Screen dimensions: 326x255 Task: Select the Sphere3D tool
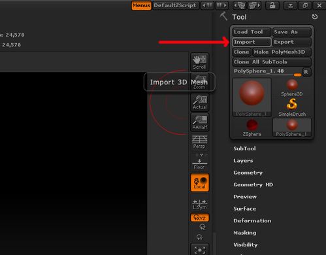[292, 88]
